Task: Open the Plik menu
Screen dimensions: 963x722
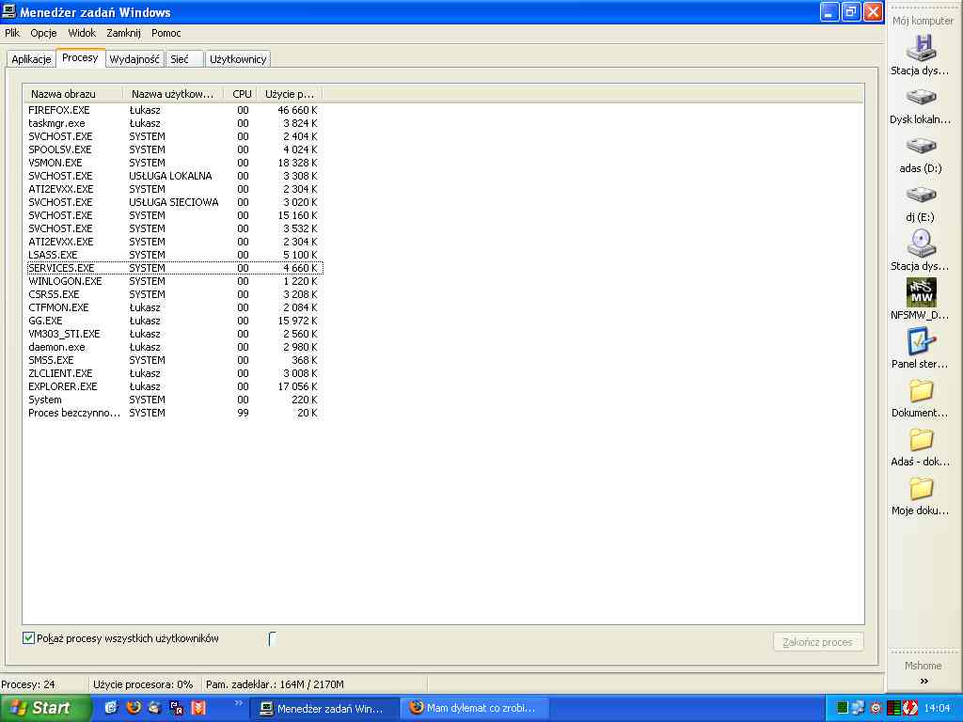Action: [x=12, y=33]
